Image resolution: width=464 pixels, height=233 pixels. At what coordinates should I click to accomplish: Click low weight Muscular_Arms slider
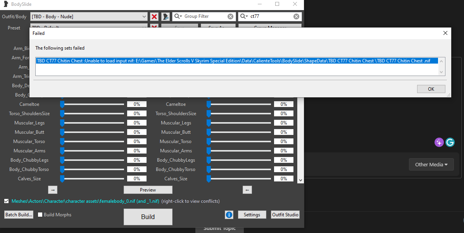tap(92, 151)
